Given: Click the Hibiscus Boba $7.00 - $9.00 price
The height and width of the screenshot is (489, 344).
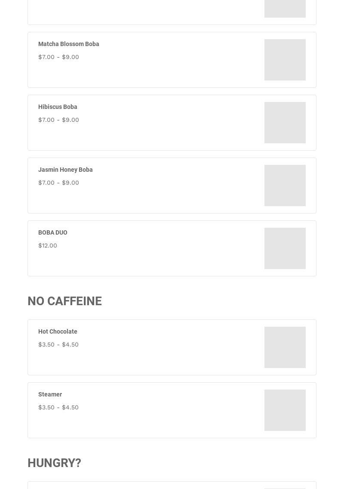Looking at the screenshot, I should [58, 120].
